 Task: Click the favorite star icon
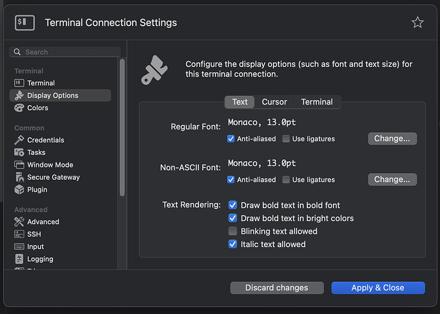tap(417, 23)
